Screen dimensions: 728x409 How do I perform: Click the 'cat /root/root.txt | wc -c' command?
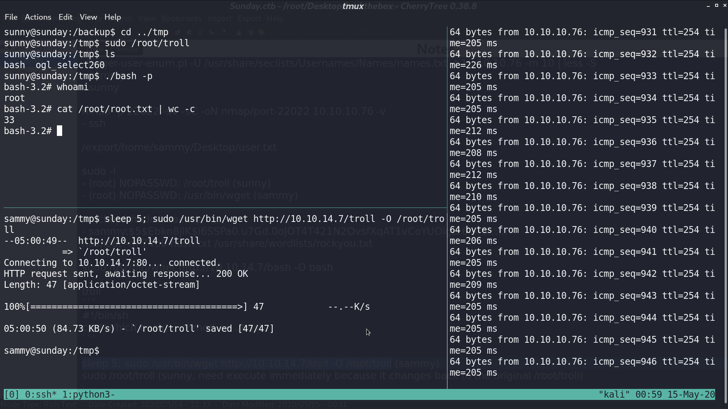(99, 109)
